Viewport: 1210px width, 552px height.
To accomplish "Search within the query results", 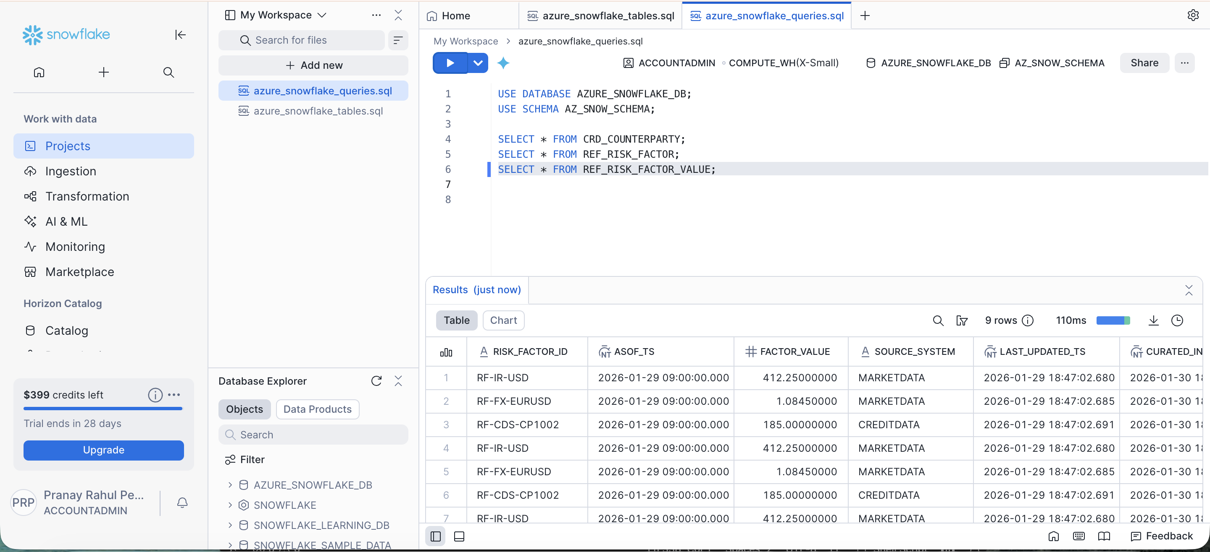I will coord(938,320).
